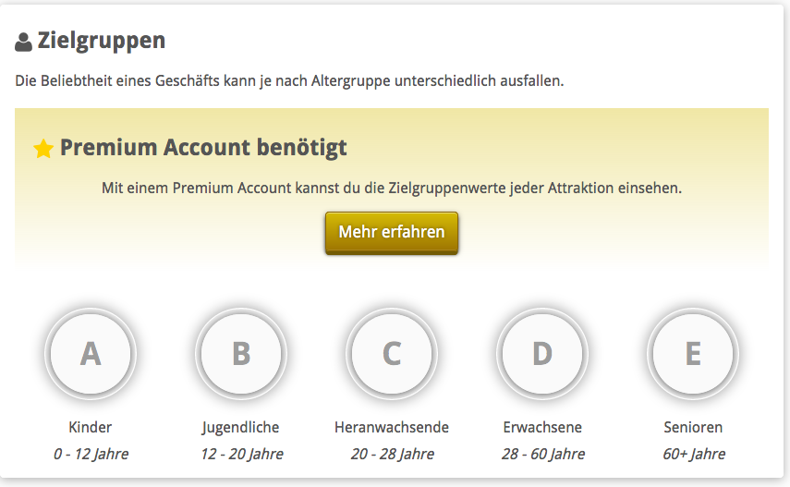This screenshot has width=790, height=487.
Task: Click the 20 - 28 Jahre age range
Action: pyautogui.click(x=392, y=454)
